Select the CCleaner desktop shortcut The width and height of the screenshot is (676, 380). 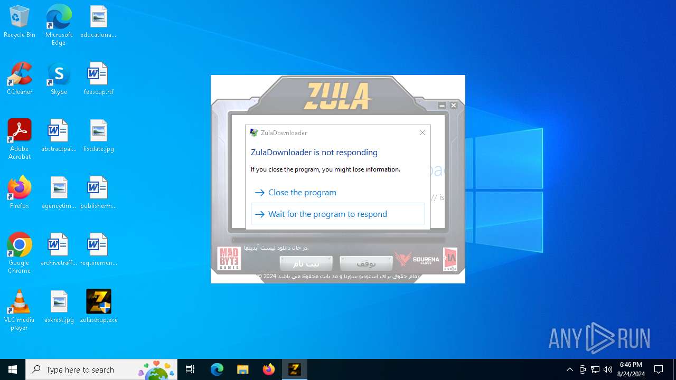click(20, 79)
